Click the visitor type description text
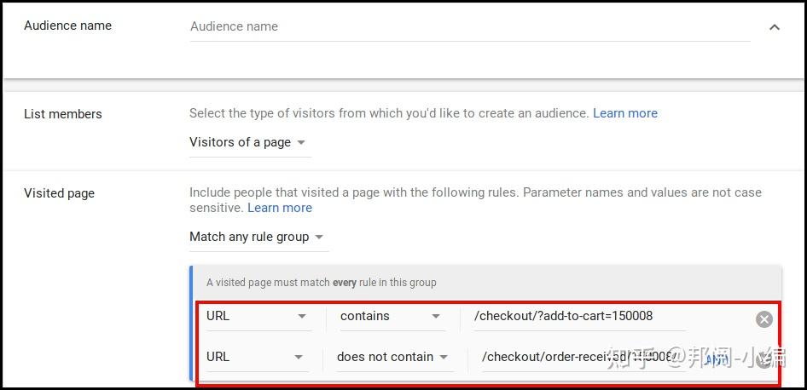 (x=388, y=113)
